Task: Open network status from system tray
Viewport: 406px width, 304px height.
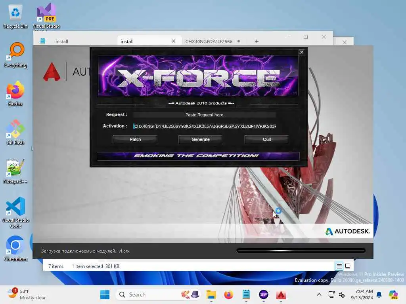Action: click(x=331, y=294)
